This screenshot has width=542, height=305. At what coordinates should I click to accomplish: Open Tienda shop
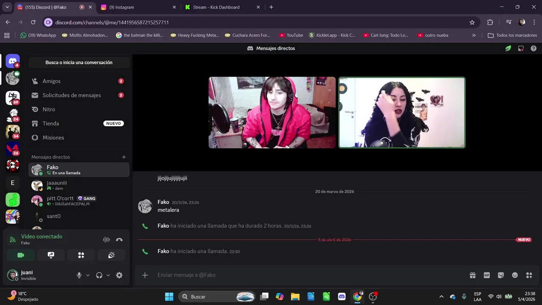click(79, 123)
